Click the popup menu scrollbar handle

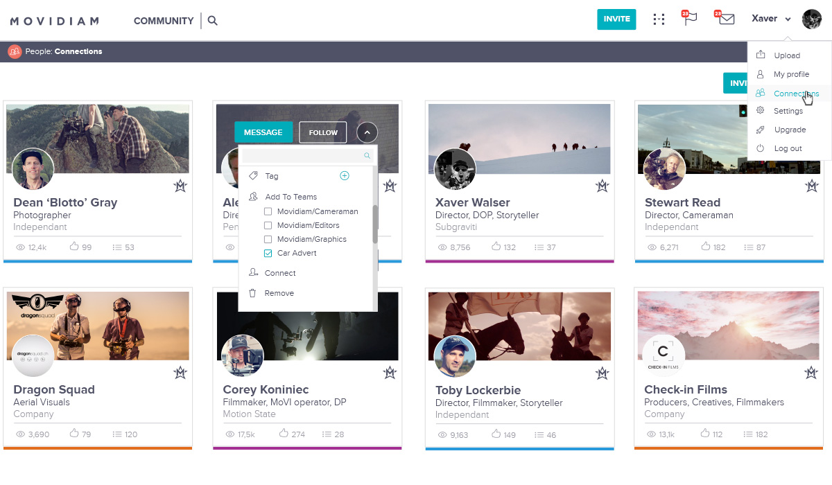click(375, 224)
